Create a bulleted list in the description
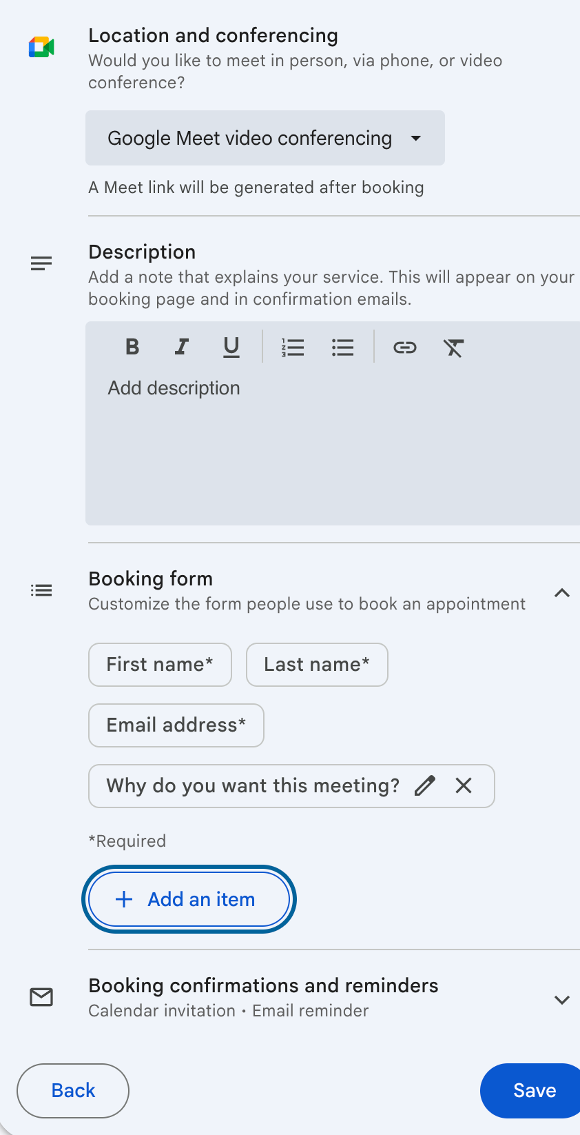 [x=342, y=347]
